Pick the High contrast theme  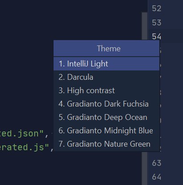pos(106,90)
